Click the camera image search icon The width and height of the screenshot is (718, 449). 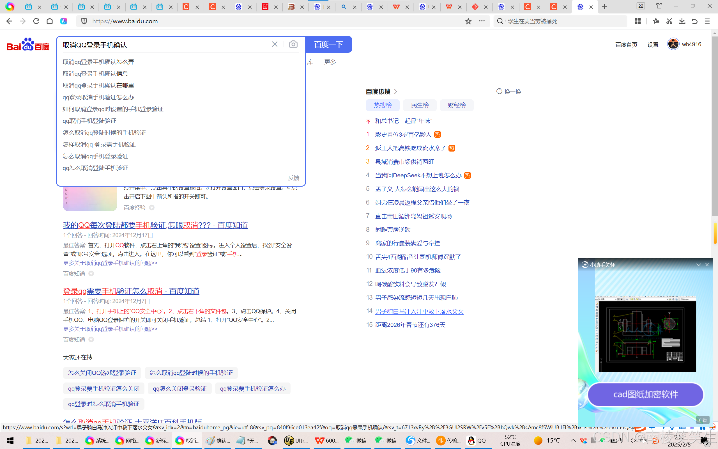[x=293, y=44]
